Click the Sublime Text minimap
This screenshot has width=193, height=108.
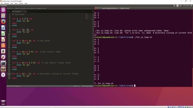point(88,16)
